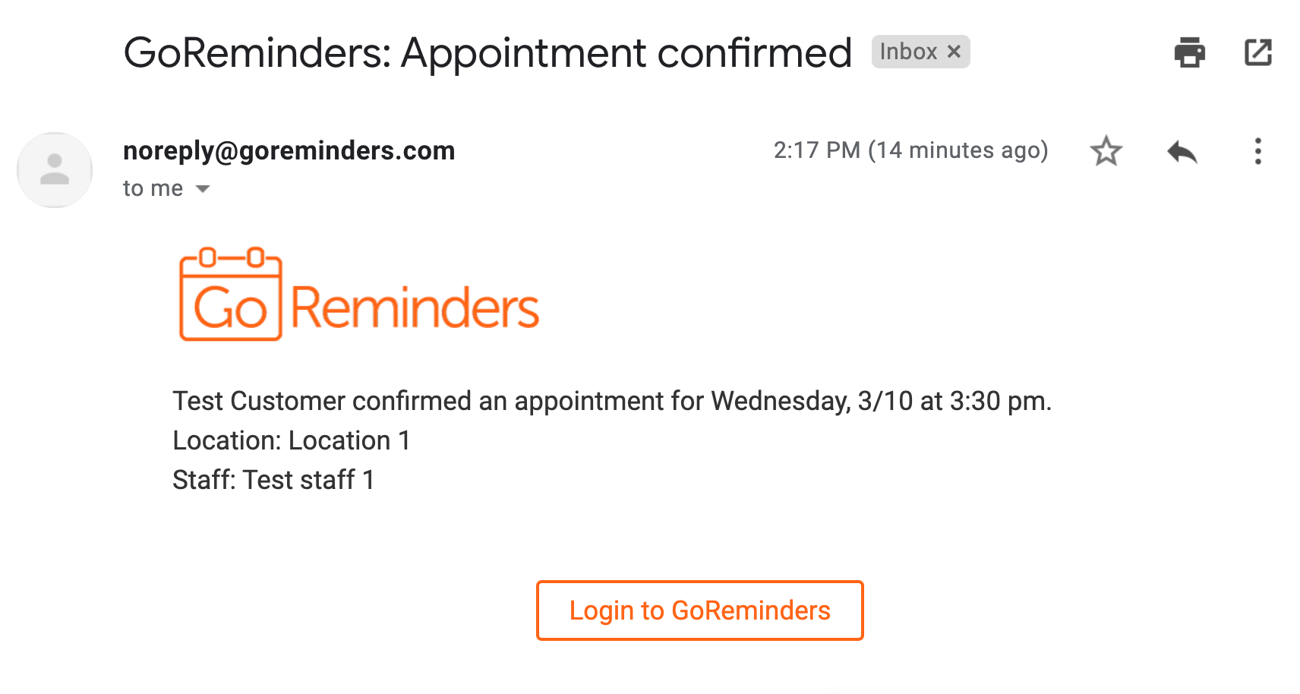Open the three-dot More options menu
Viewport: 1300px width, 694px height.
click(x=1257, y=151)
